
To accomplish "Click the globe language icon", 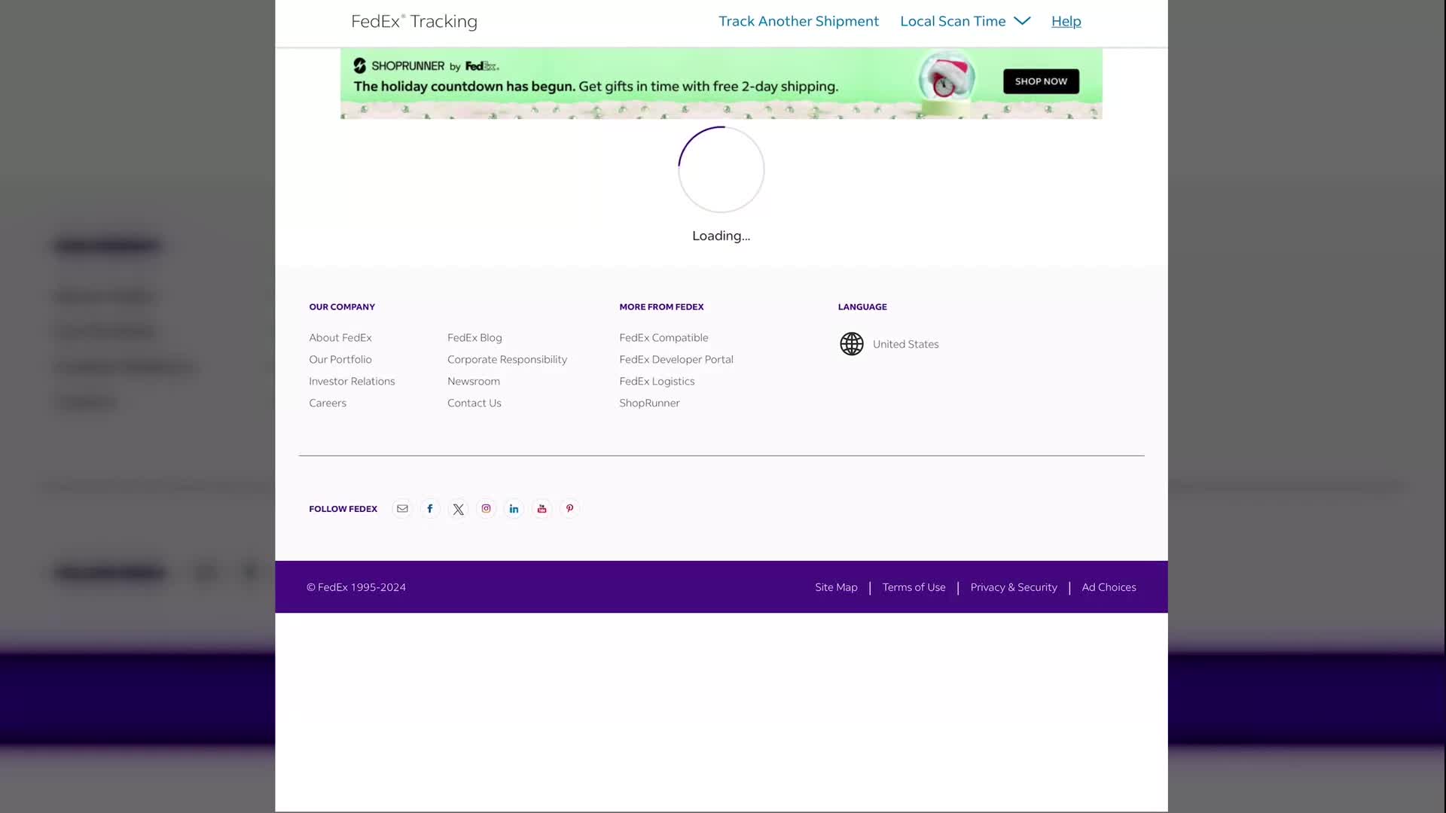I will tap(852, 344).
